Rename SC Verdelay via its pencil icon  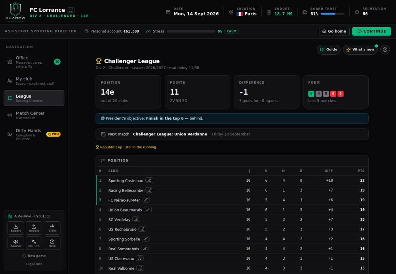[x=136, y=219]
